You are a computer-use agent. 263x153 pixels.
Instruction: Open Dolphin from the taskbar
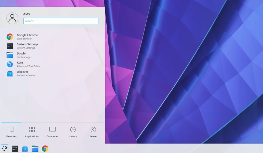35,148
